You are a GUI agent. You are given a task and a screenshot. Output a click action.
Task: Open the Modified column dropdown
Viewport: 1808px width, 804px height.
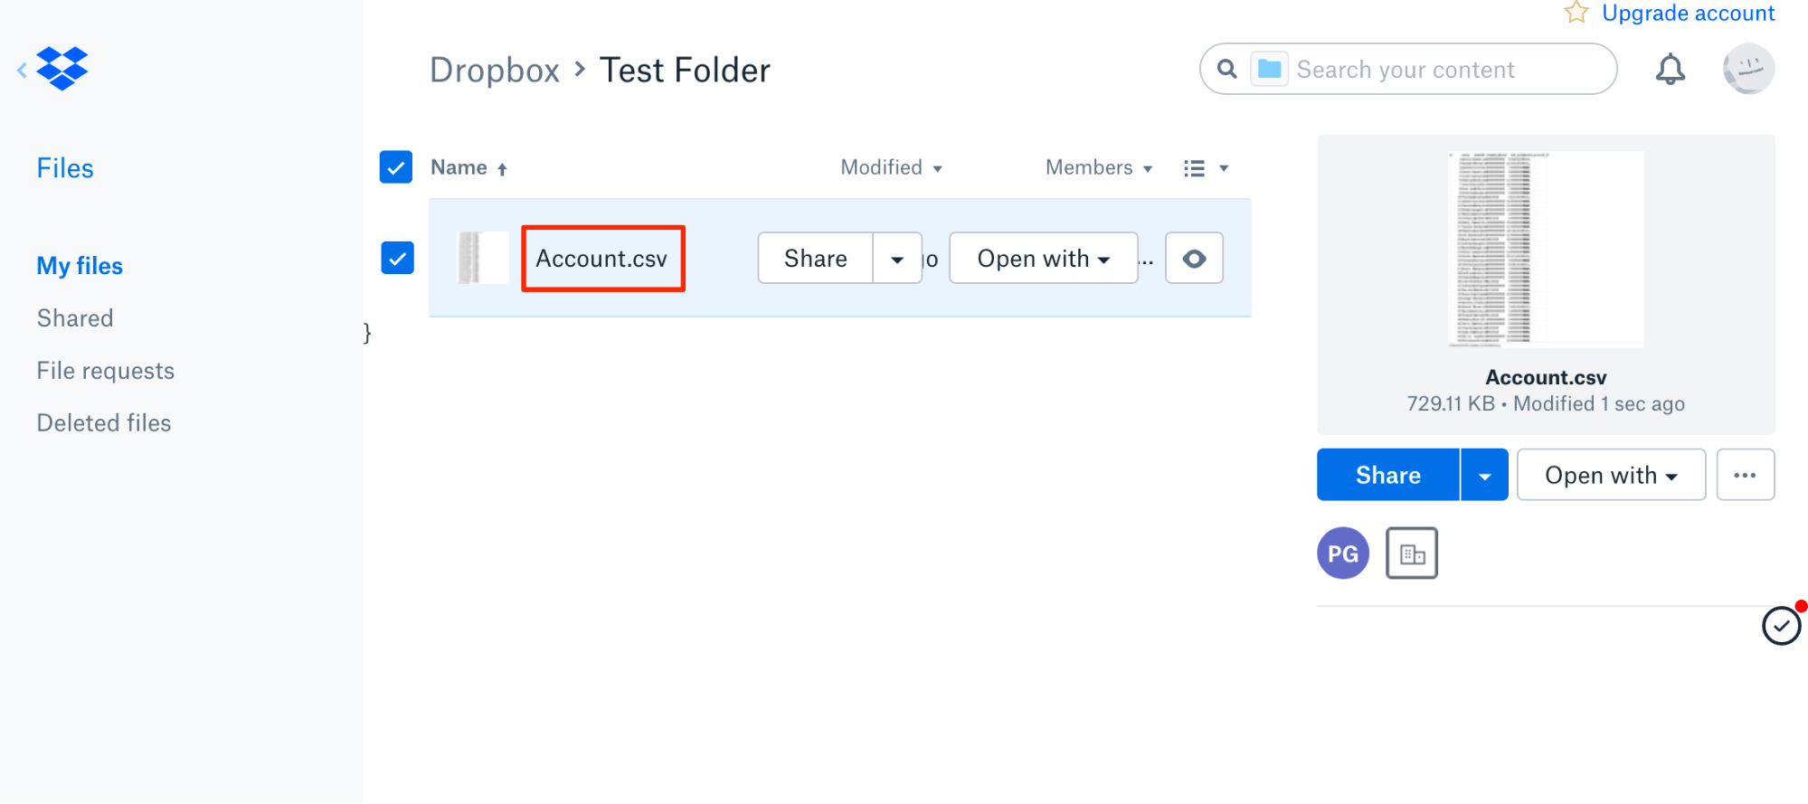click(x=892, y=167)
